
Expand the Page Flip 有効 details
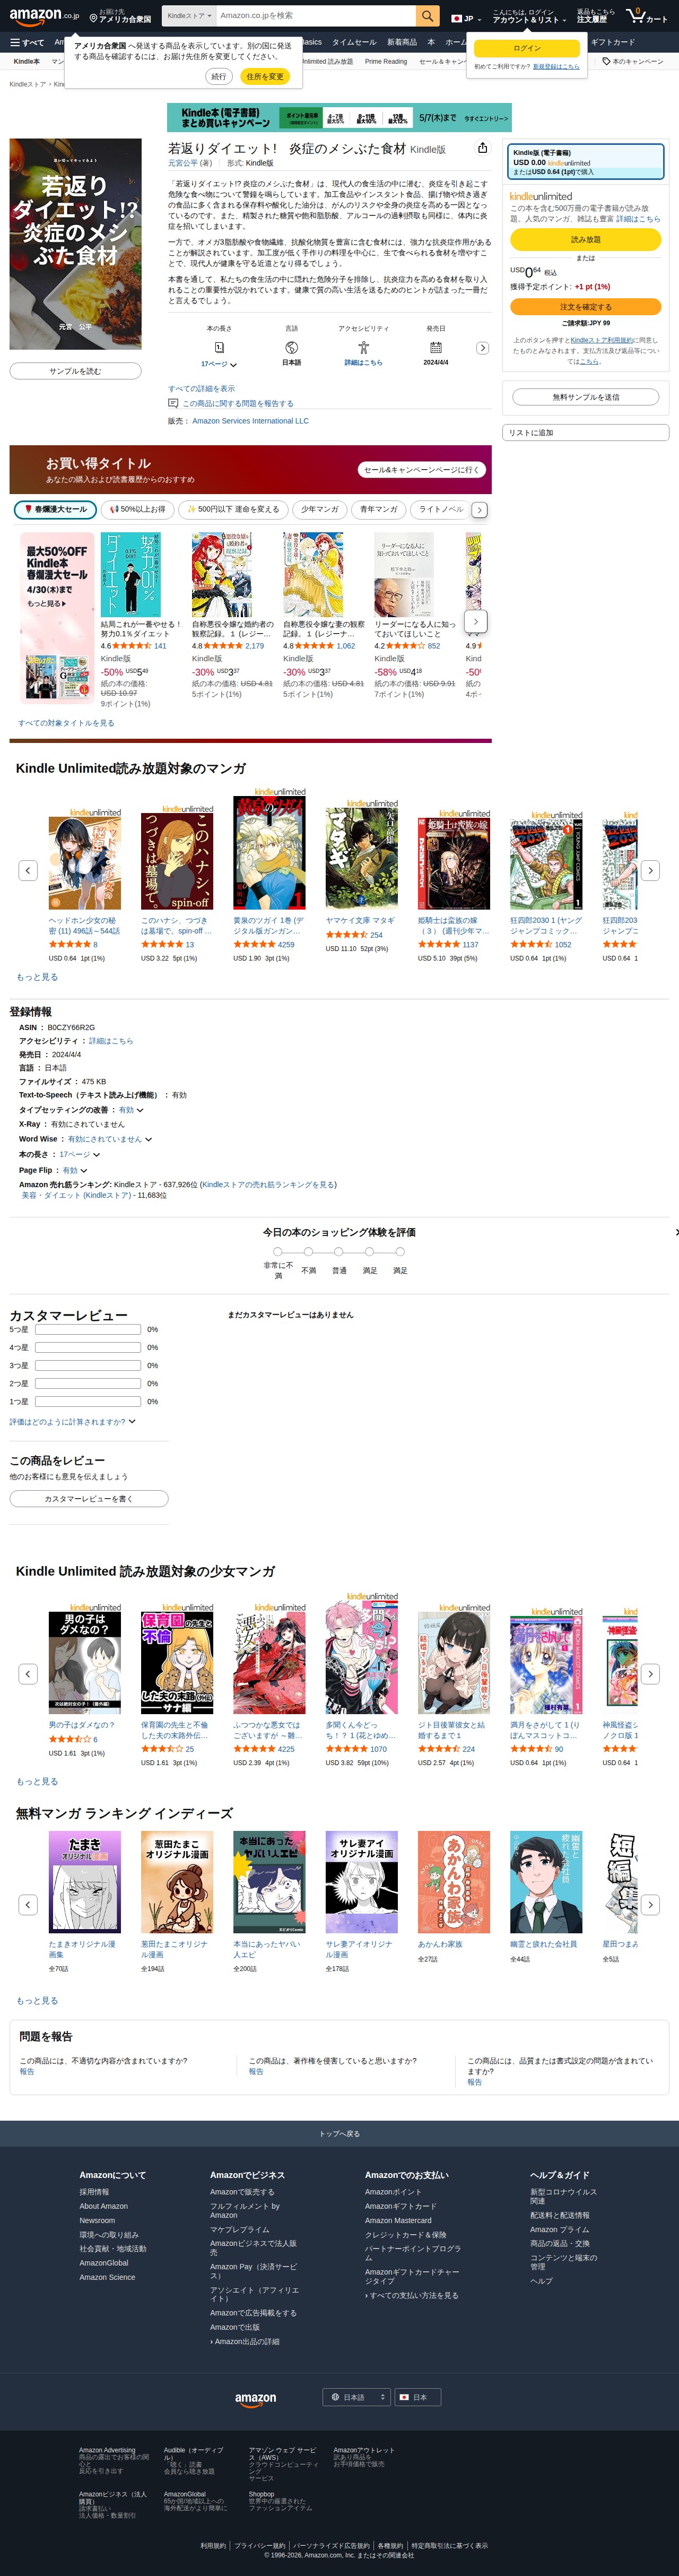pos(75,1170)
